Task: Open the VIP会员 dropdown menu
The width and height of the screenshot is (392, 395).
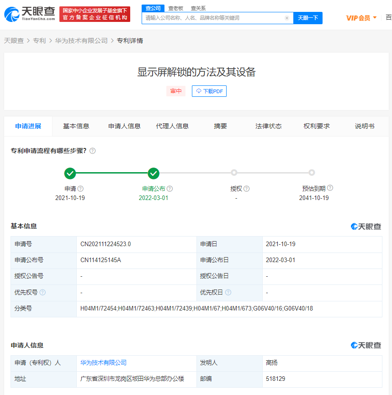Action: coord(361,18)
